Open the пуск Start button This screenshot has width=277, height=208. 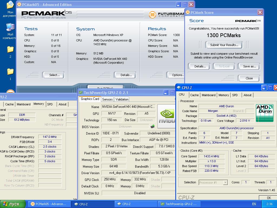click(x=13, y=204)
